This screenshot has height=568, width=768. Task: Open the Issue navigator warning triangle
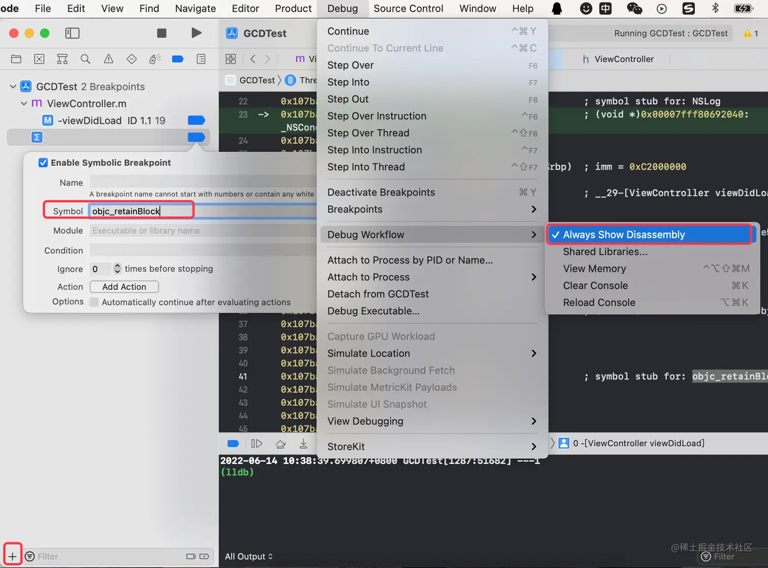point(109,59)
